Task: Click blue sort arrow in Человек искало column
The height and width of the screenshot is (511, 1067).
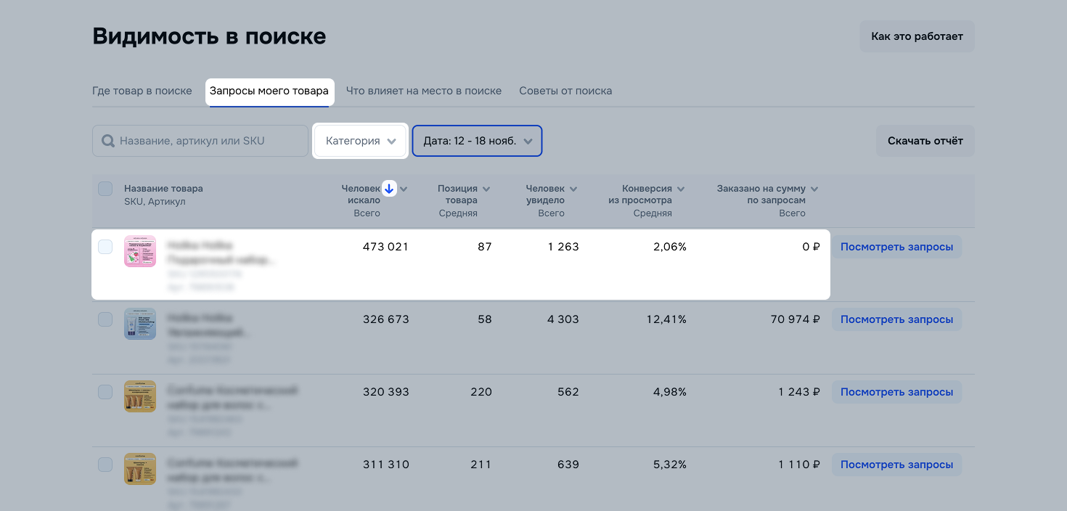Action: 389,189
